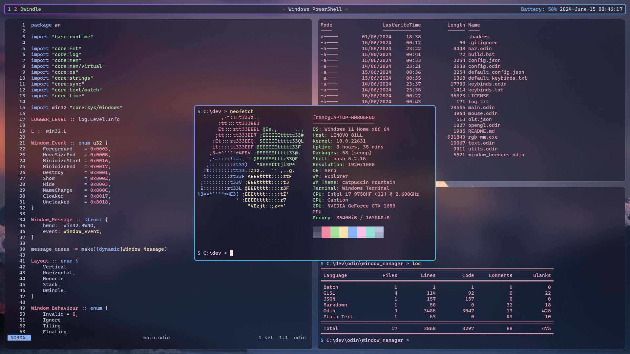The height and width of the screenshot is (354, 630).
Task: Check the Battery: 58% indicator
Action: coord(539,9)
